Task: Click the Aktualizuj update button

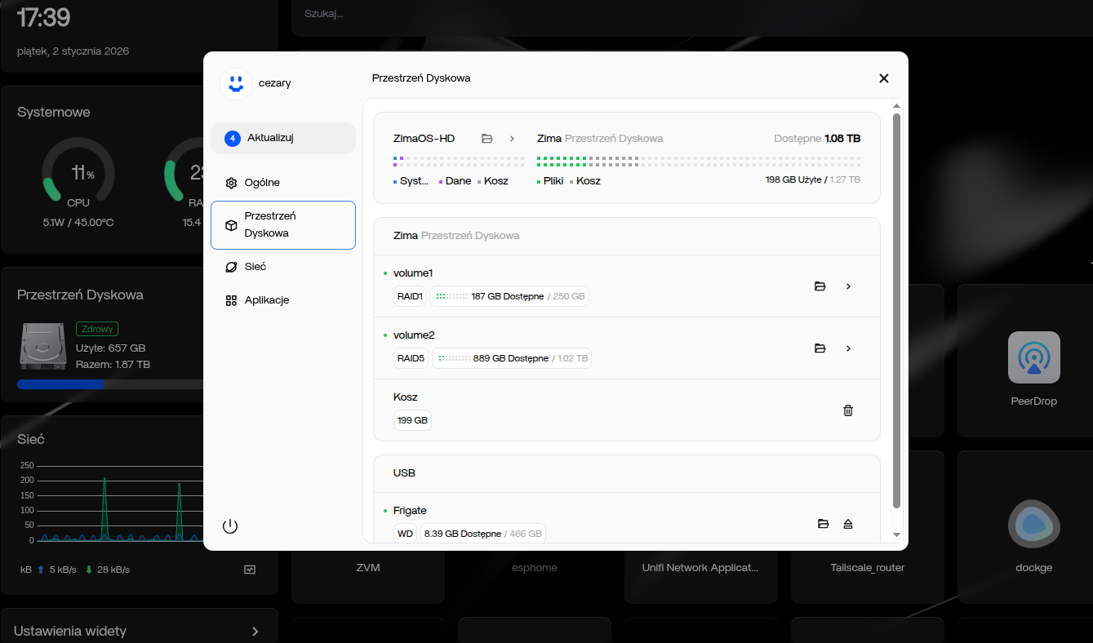Action: point(282,138)
